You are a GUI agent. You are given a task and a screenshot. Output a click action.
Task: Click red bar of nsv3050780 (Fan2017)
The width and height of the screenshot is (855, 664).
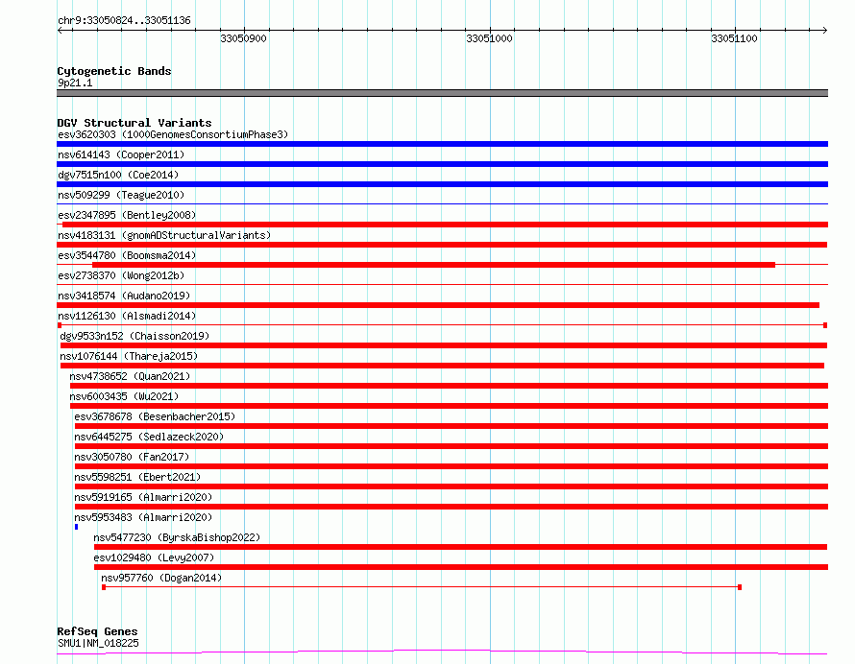[x=452, y=466]
